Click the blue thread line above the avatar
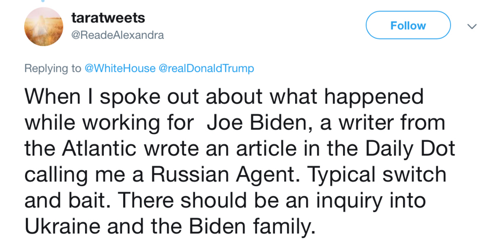The image size is (496, 250). (43, 1)
